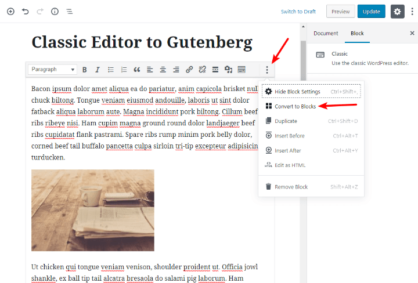Image resolution: width=418 pixels, height=283 pixels.
Task: Align text right
Action: click(x=176, y=70)
